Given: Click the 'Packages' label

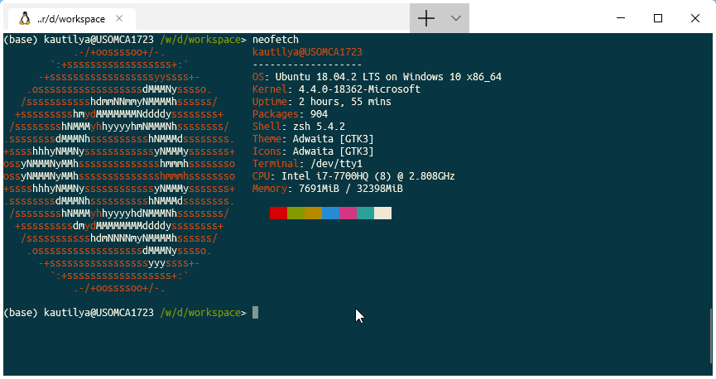Looking at the screenshot, I should pos(276,114).
